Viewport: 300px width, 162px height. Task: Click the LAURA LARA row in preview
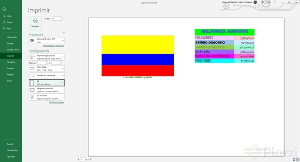225,52
